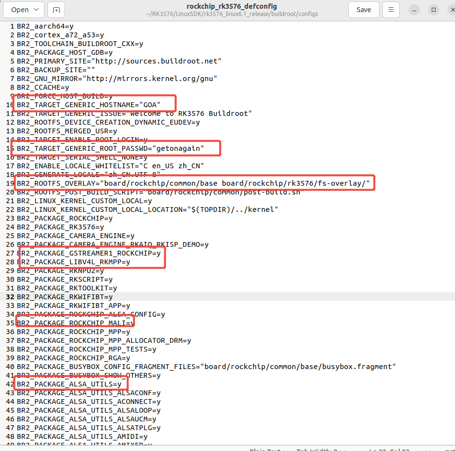
Task: Save the rockchip_rk3576_defconfig file
Action: coord(363,10)
